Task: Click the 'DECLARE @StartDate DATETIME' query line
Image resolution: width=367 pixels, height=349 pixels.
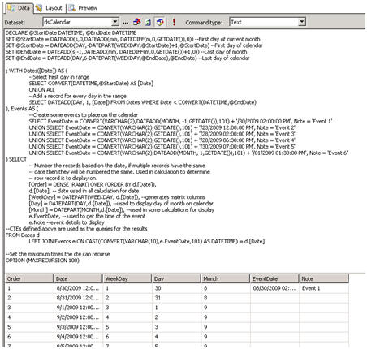Action: click(x=71, y=32)
